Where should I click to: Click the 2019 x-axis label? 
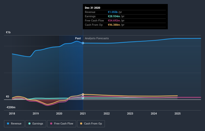[36, 113]
